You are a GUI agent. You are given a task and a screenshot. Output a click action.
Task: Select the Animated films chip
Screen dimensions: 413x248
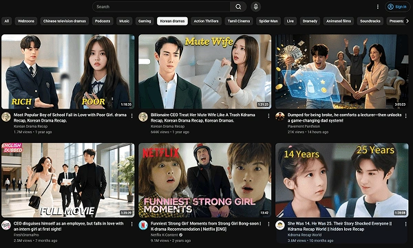coord(339,21)
